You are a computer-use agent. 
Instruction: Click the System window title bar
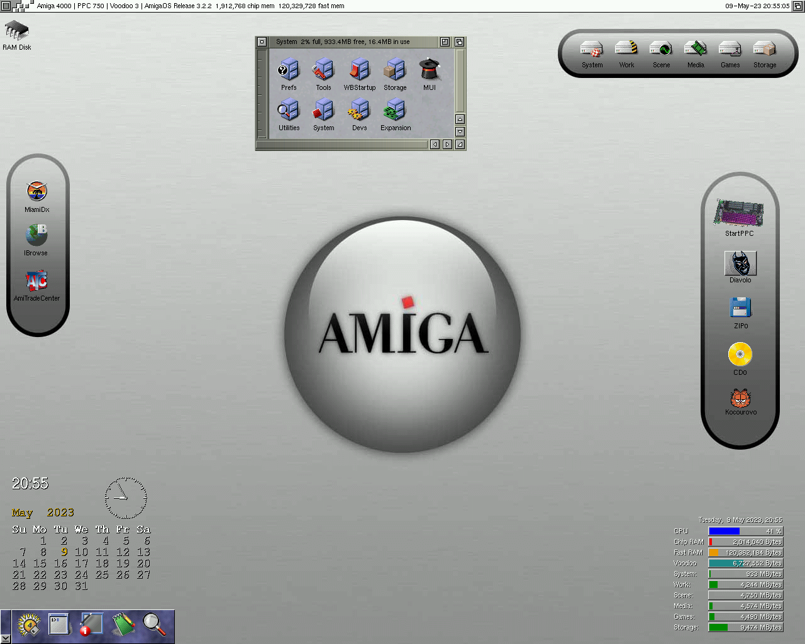click(x=352, y=42)
